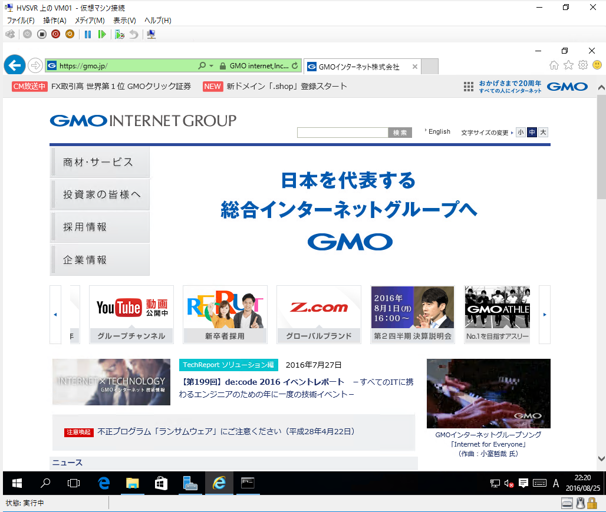Click INTERNET×TECHNOLOGY banner image

pos(111,382)
